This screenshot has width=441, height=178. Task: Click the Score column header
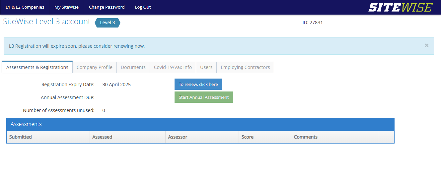click(x=265, y=137)
